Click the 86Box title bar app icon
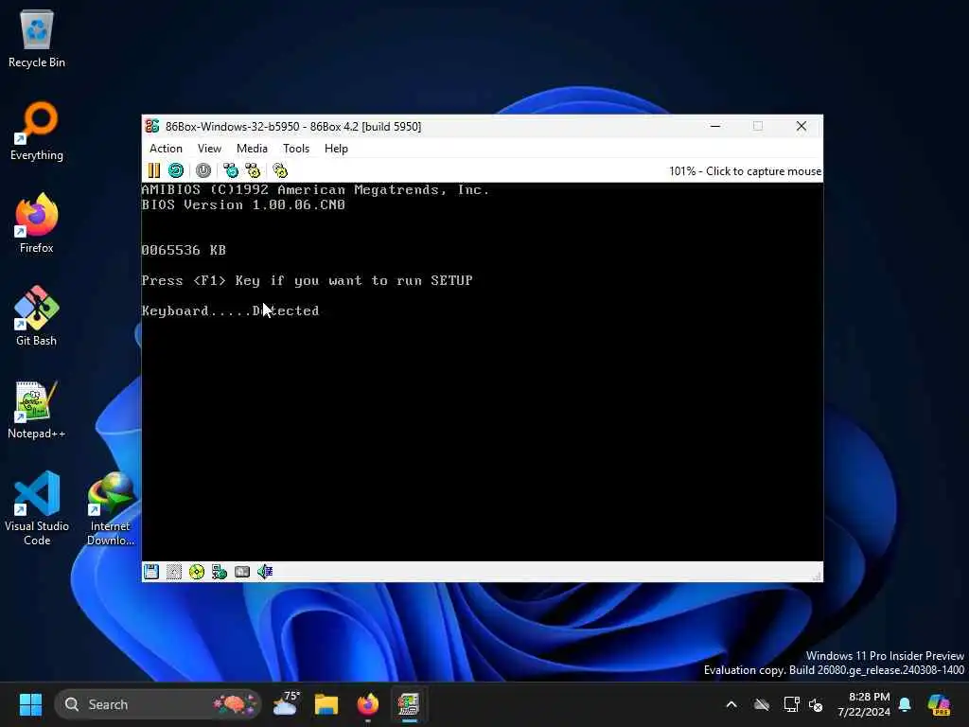 [x=152, y=126]
